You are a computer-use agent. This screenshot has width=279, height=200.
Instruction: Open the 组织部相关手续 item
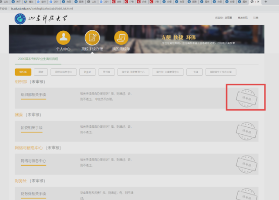click(x=33, y=94)
